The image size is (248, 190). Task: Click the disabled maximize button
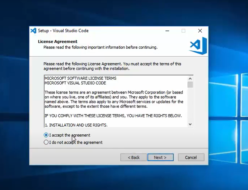point(183,31)
